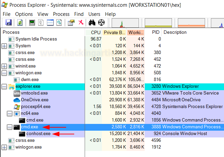This screenshot has height=157, width=224.
Task: Click the conhost.exe console icon
Action: [22, 134]
